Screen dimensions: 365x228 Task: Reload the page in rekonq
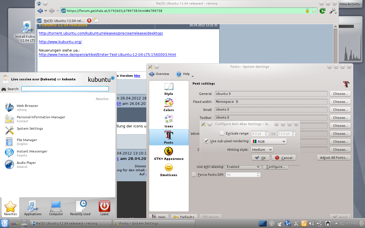click(323, 11)
